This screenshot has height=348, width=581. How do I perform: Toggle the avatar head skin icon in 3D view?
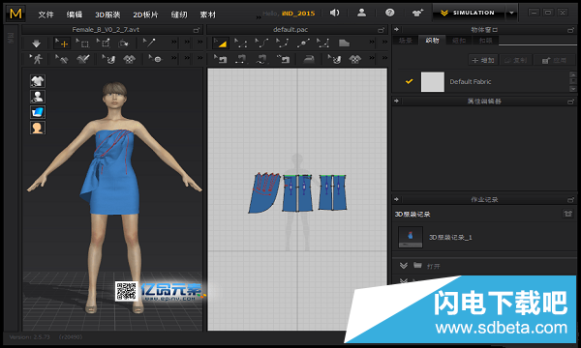[x=38, y=128]
